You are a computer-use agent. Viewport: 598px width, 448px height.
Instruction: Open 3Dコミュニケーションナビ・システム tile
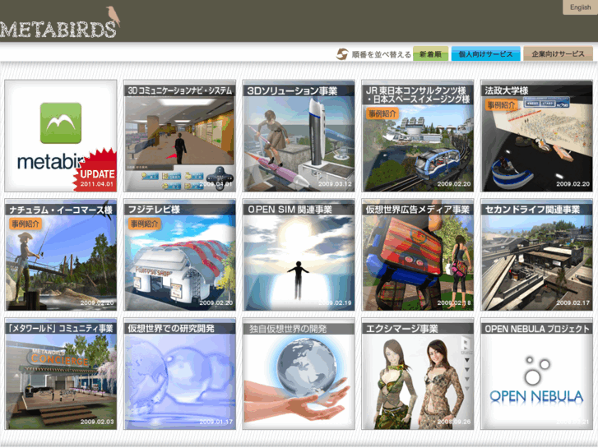pos(179,136)
